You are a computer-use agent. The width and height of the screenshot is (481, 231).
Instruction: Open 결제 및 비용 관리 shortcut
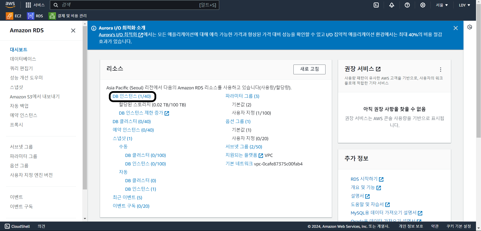point(68,16)
